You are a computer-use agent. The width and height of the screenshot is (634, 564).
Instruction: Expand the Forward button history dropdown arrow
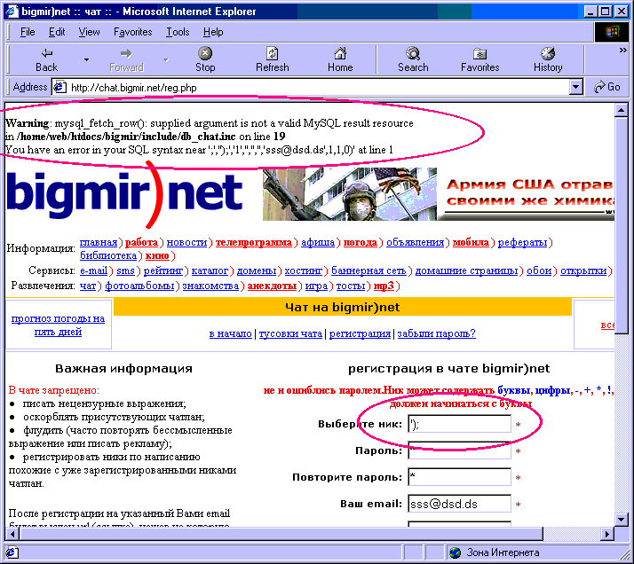(x=166, y=59)
